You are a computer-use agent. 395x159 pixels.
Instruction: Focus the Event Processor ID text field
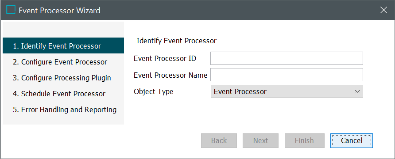(x=287, y=58)
